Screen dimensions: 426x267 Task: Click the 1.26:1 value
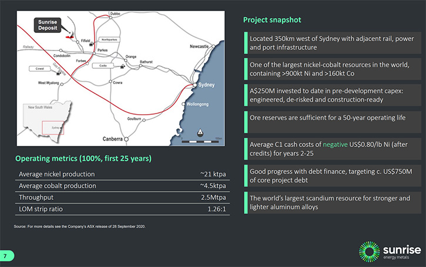point(217,209)
